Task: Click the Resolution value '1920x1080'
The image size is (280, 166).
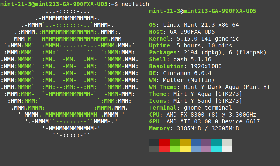Action: point(206,66)
